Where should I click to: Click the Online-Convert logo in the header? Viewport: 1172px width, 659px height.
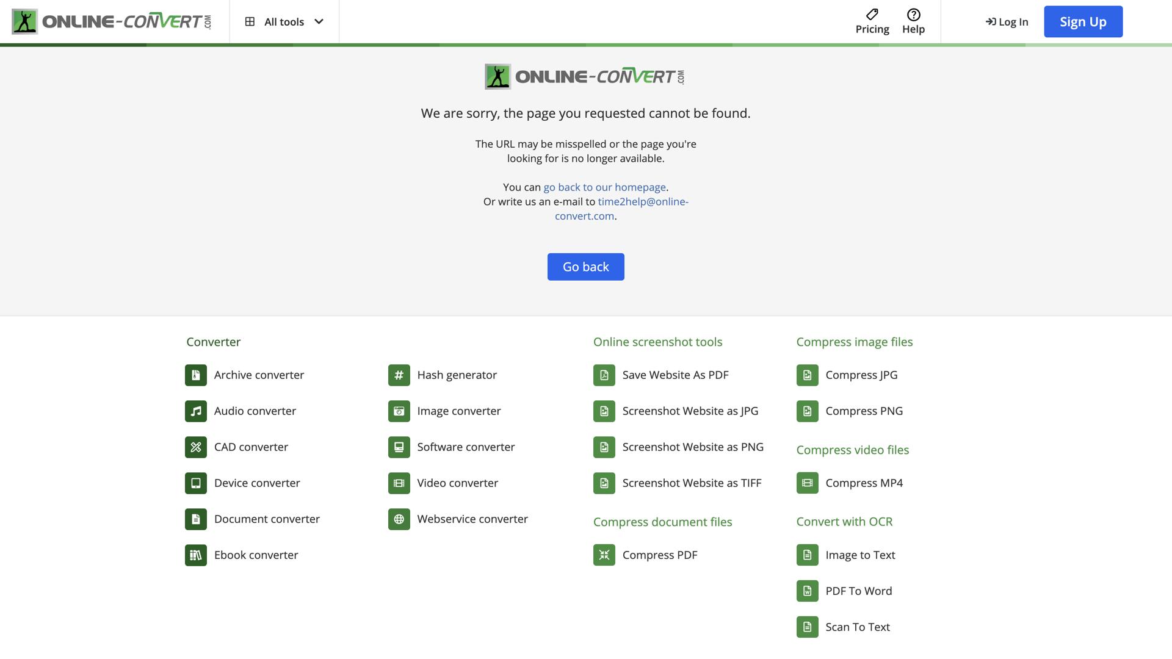point(112,22)
